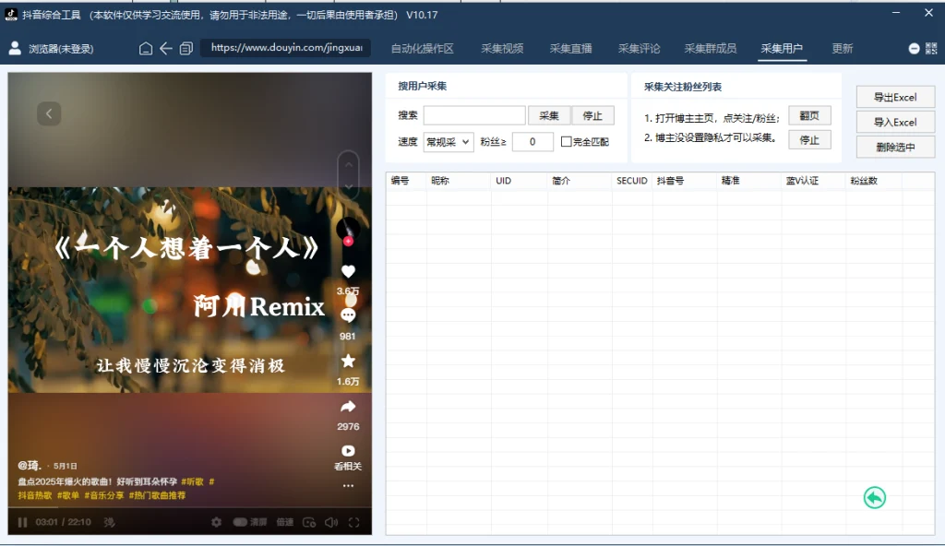Open the 更新 tab

click(842, 49)
